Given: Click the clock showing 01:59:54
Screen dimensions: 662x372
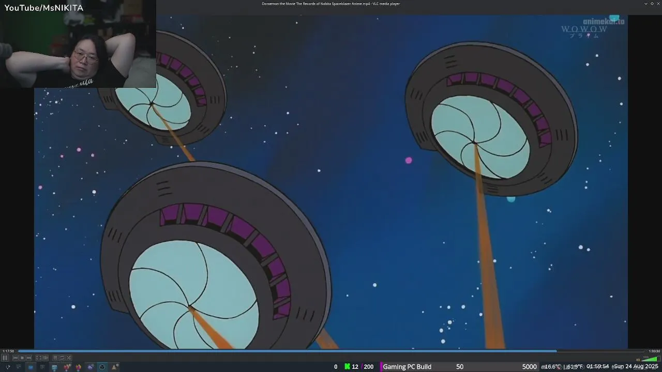Looking at the screenshot, I should [597, 367].
